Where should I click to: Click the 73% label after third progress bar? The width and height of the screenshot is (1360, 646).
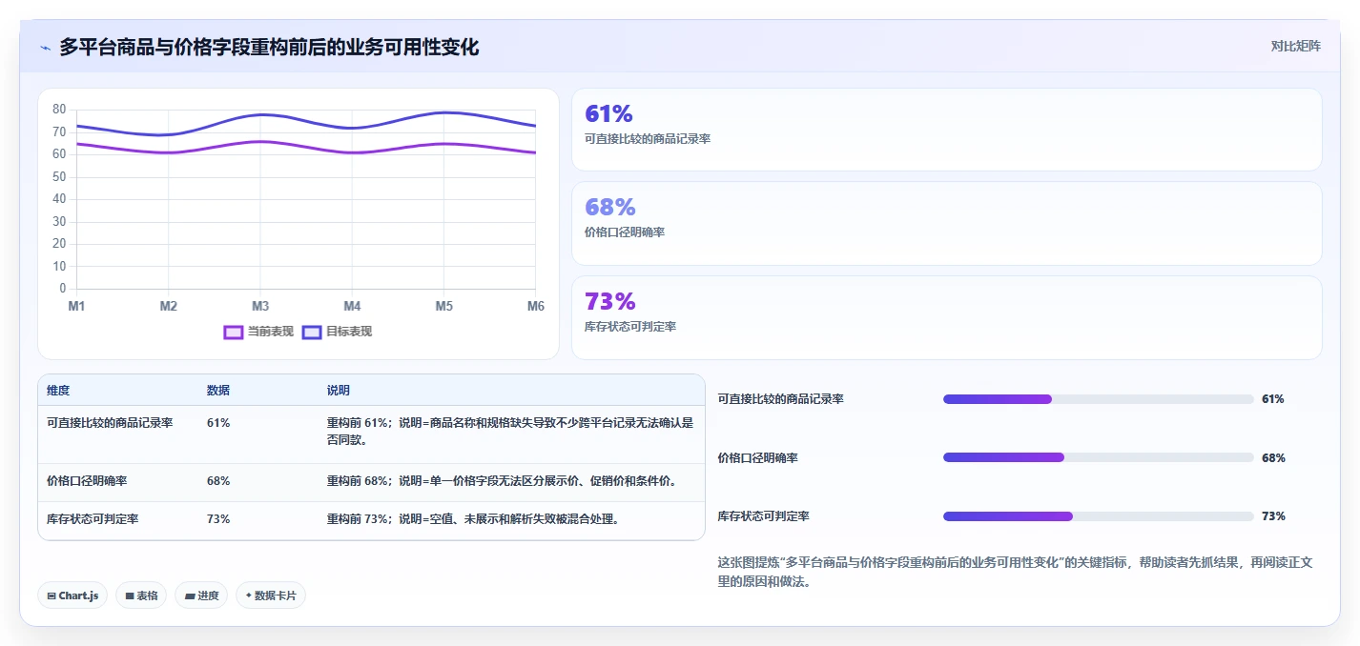point(1273,516)
